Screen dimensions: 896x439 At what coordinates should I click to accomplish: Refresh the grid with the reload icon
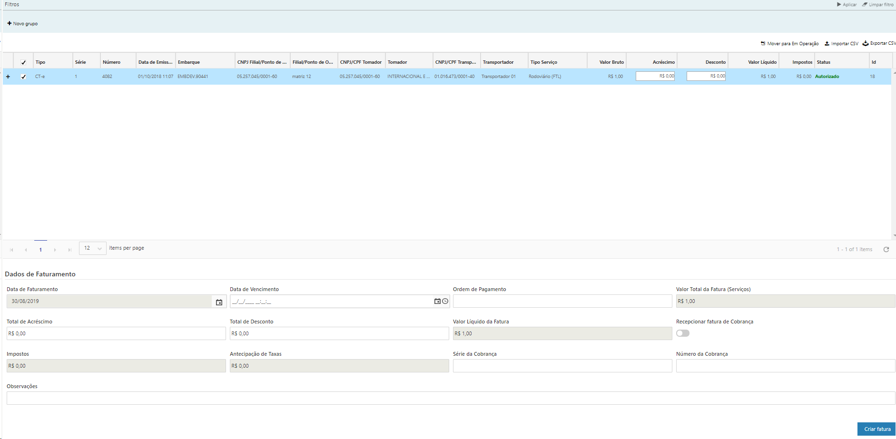tap(886, 249)
